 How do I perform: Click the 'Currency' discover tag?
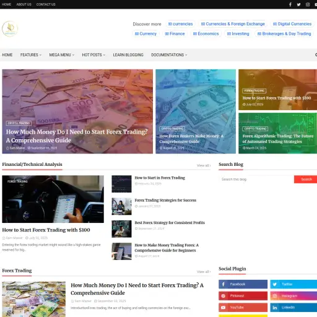[x=145, y=33]
